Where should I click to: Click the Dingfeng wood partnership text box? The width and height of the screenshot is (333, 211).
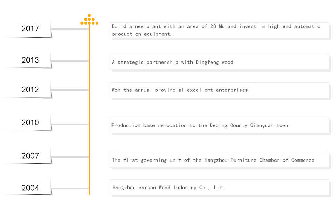click(x=219, y=62)
